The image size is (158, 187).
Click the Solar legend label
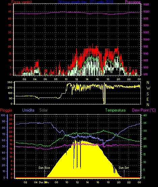(x=43, y=110)
